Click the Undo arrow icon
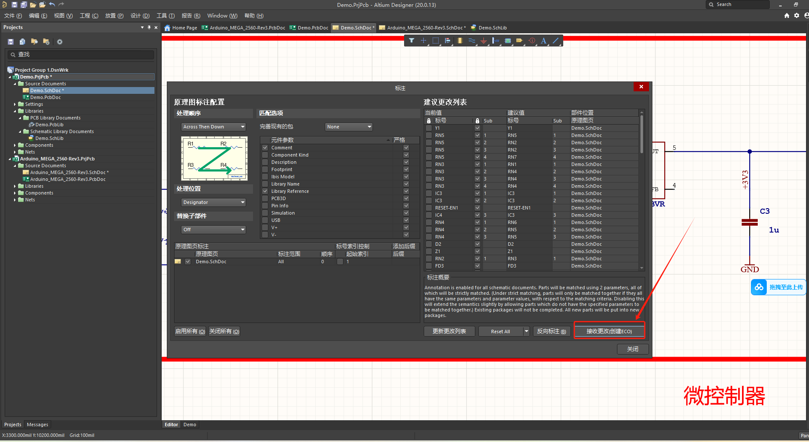The image size is (809, 442). coord(52,5)
